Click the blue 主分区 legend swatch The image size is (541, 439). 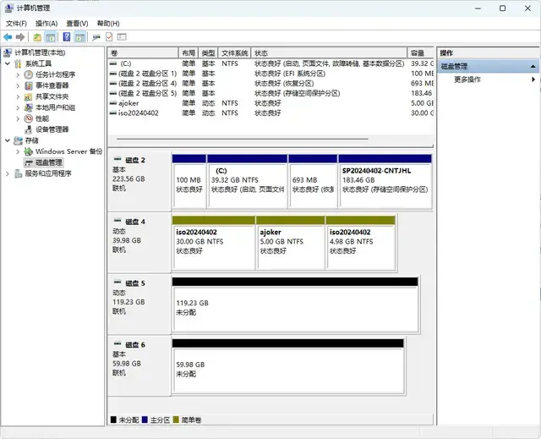[146, 420]
